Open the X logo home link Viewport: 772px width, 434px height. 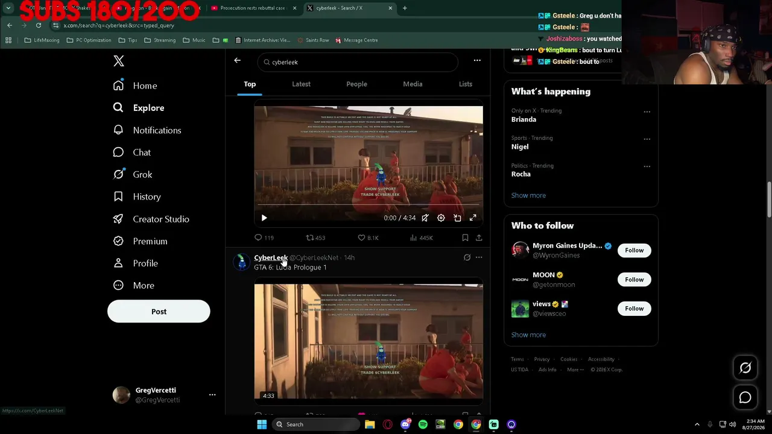pyautogui.click(x=119, y=61)
